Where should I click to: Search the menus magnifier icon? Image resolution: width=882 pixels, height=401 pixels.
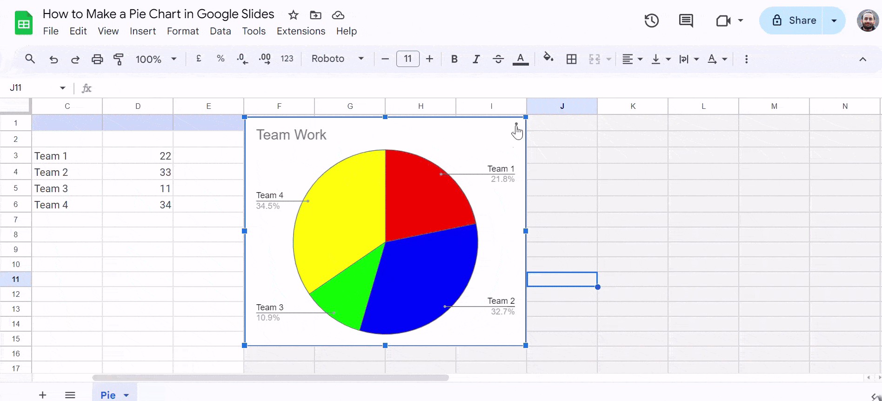[30, 59]
